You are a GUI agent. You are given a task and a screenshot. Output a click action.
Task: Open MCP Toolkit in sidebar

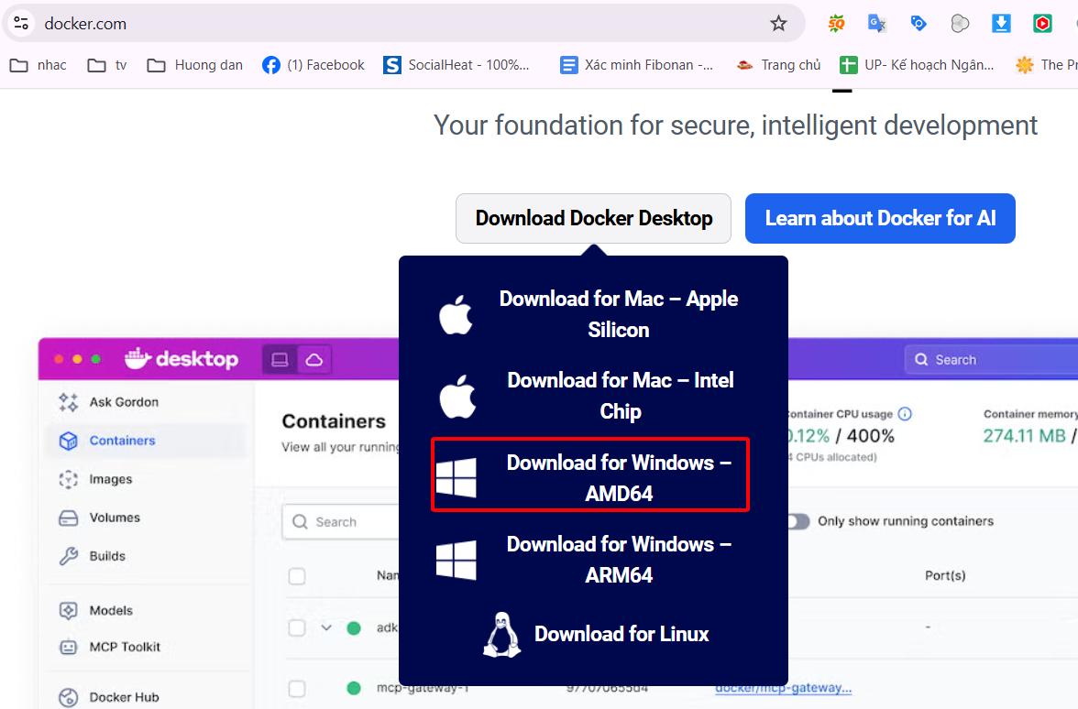[110, 647]
